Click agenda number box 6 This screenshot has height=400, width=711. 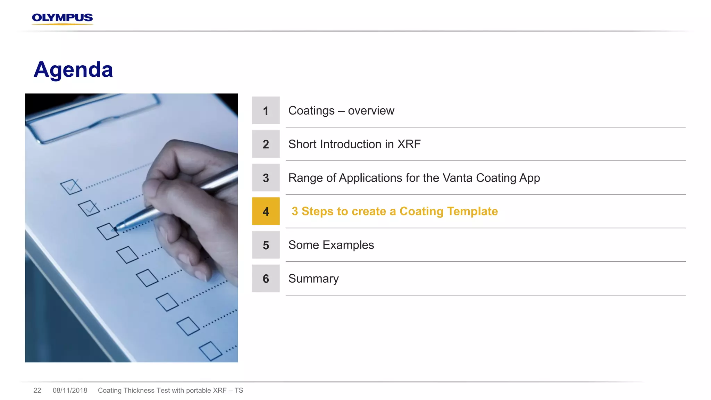coord(266,278)
